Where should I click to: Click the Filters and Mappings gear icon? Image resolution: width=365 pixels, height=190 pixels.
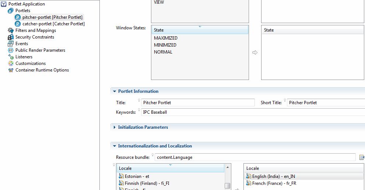click(11, 30)
